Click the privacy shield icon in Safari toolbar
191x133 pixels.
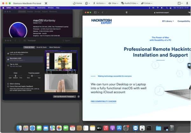click(127, 12)
